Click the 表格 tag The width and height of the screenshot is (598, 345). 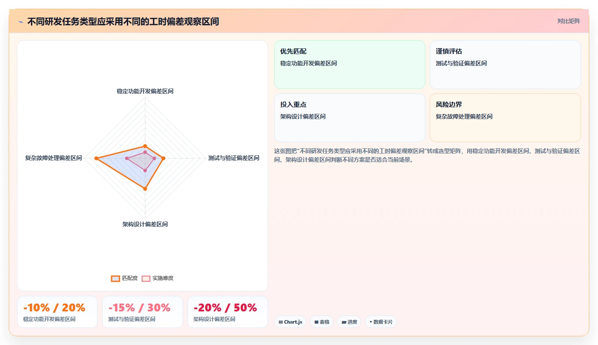pos(322,322)
